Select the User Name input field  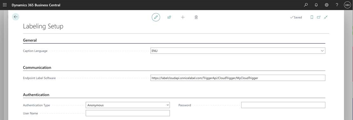click(x=128, y=113)
